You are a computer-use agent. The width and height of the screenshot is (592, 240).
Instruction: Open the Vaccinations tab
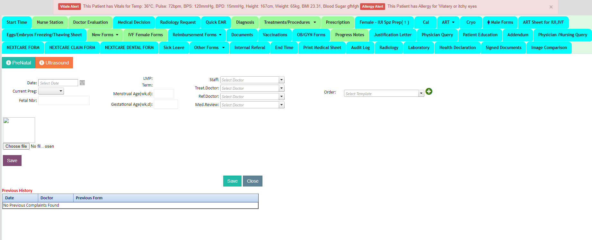(x=275, y=35)
